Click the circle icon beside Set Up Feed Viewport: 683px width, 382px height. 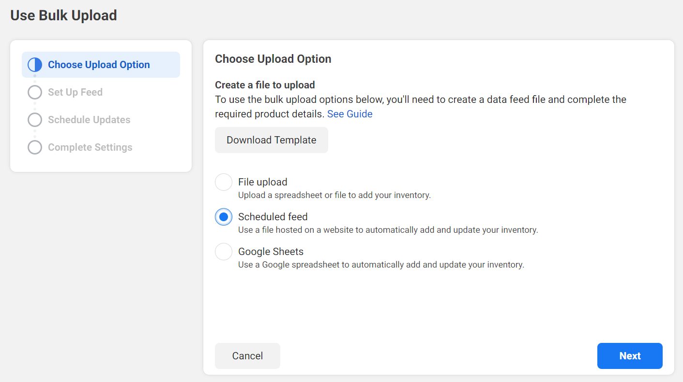point(35,92)
